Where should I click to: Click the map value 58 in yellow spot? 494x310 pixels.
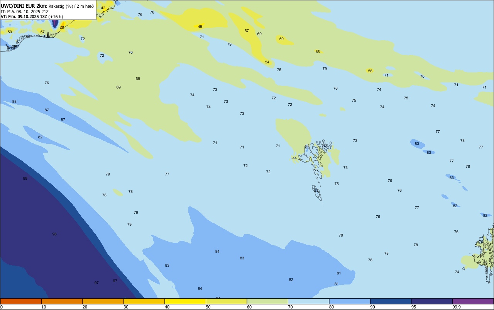click(370, 71)
